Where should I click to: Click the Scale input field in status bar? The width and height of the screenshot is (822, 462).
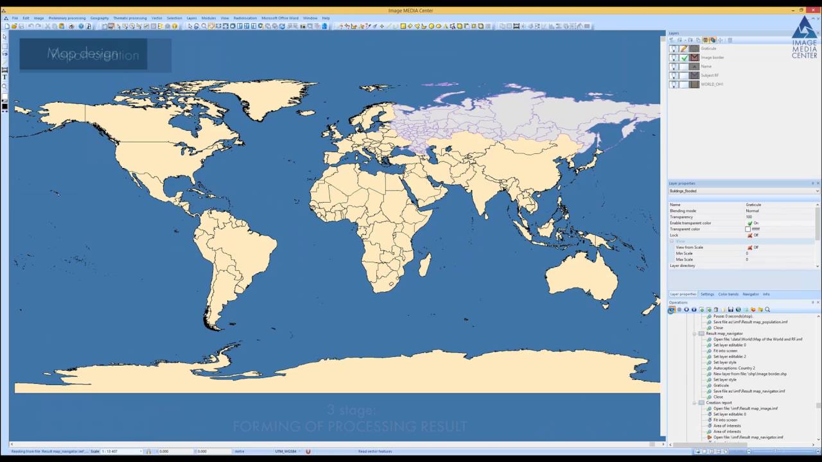121,451
